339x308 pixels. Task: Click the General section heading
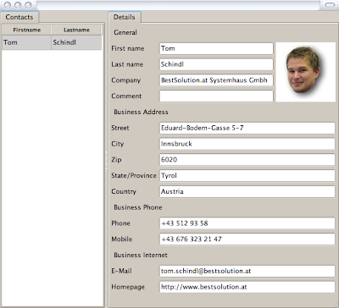(125, 32)
